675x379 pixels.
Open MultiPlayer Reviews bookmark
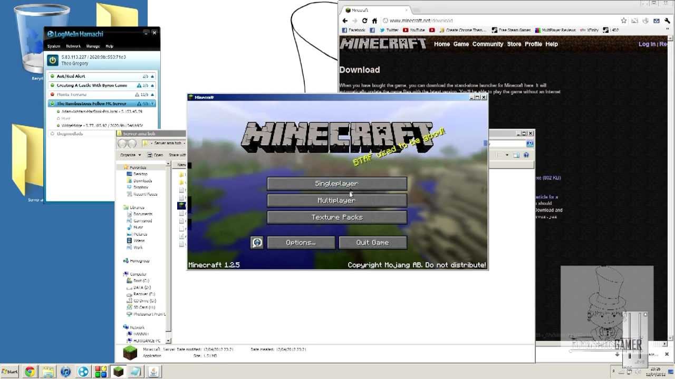click(x=555, y=31)
